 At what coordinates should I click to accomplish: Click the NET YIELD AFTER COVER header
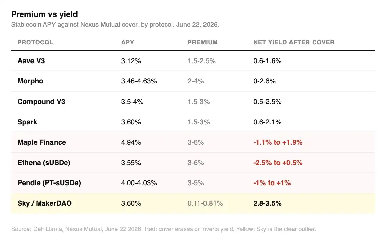(x=294, y=42)
